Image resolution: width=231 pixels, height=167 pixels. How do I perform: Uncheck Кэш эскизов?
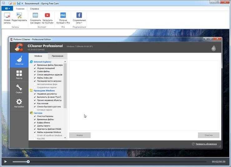pyautogui.click(x=35, y=103)
